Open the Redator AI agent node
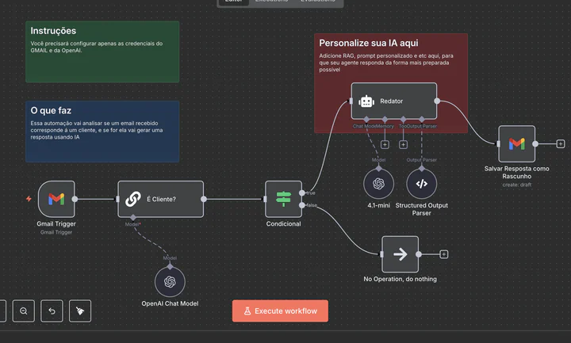This screenshot has height=343, width=571. point(394,101)
